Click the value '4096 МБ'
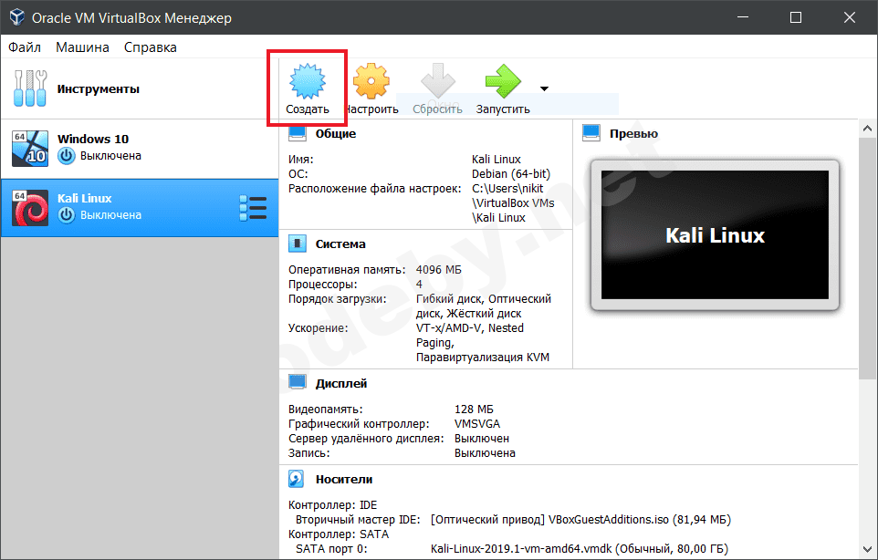Screen dimensions: 878x560 pyautogui.click(x=438, y=270)
